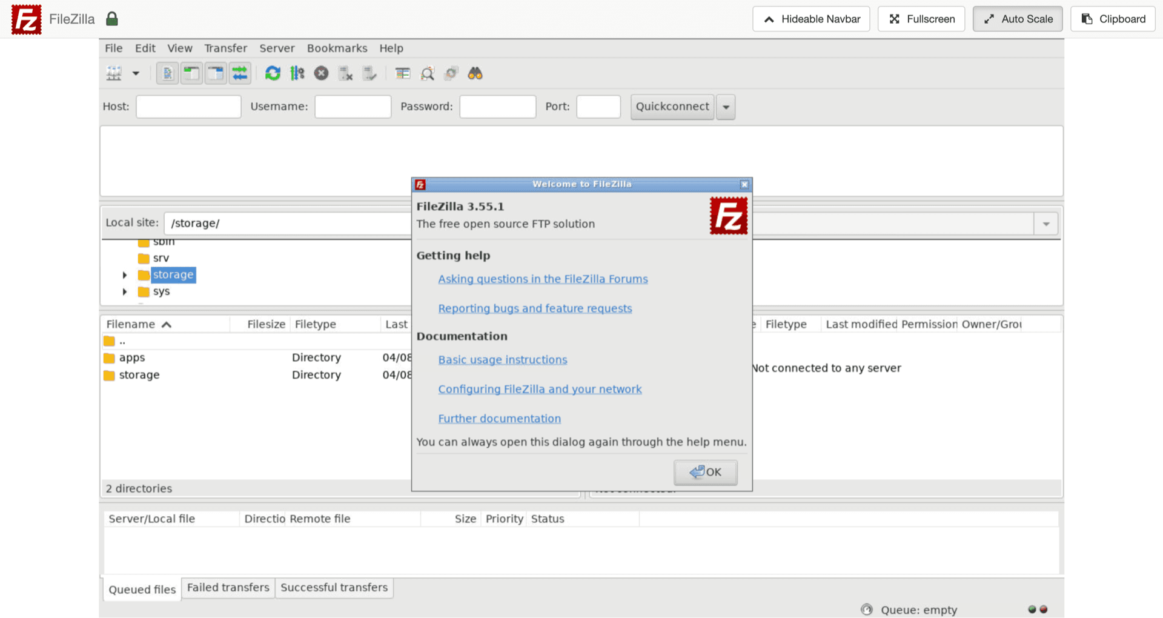
Task: Toggle the Hideable Navbar button
Action: pyautogui.click(x=811, y=19)
